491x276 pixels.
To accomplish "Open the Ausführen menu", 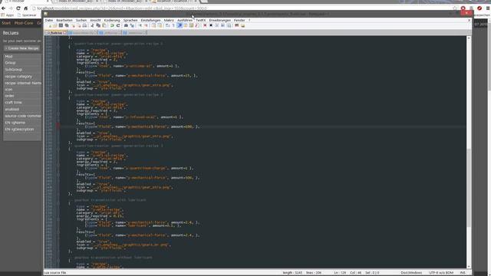I will click(x=185, y=21).
